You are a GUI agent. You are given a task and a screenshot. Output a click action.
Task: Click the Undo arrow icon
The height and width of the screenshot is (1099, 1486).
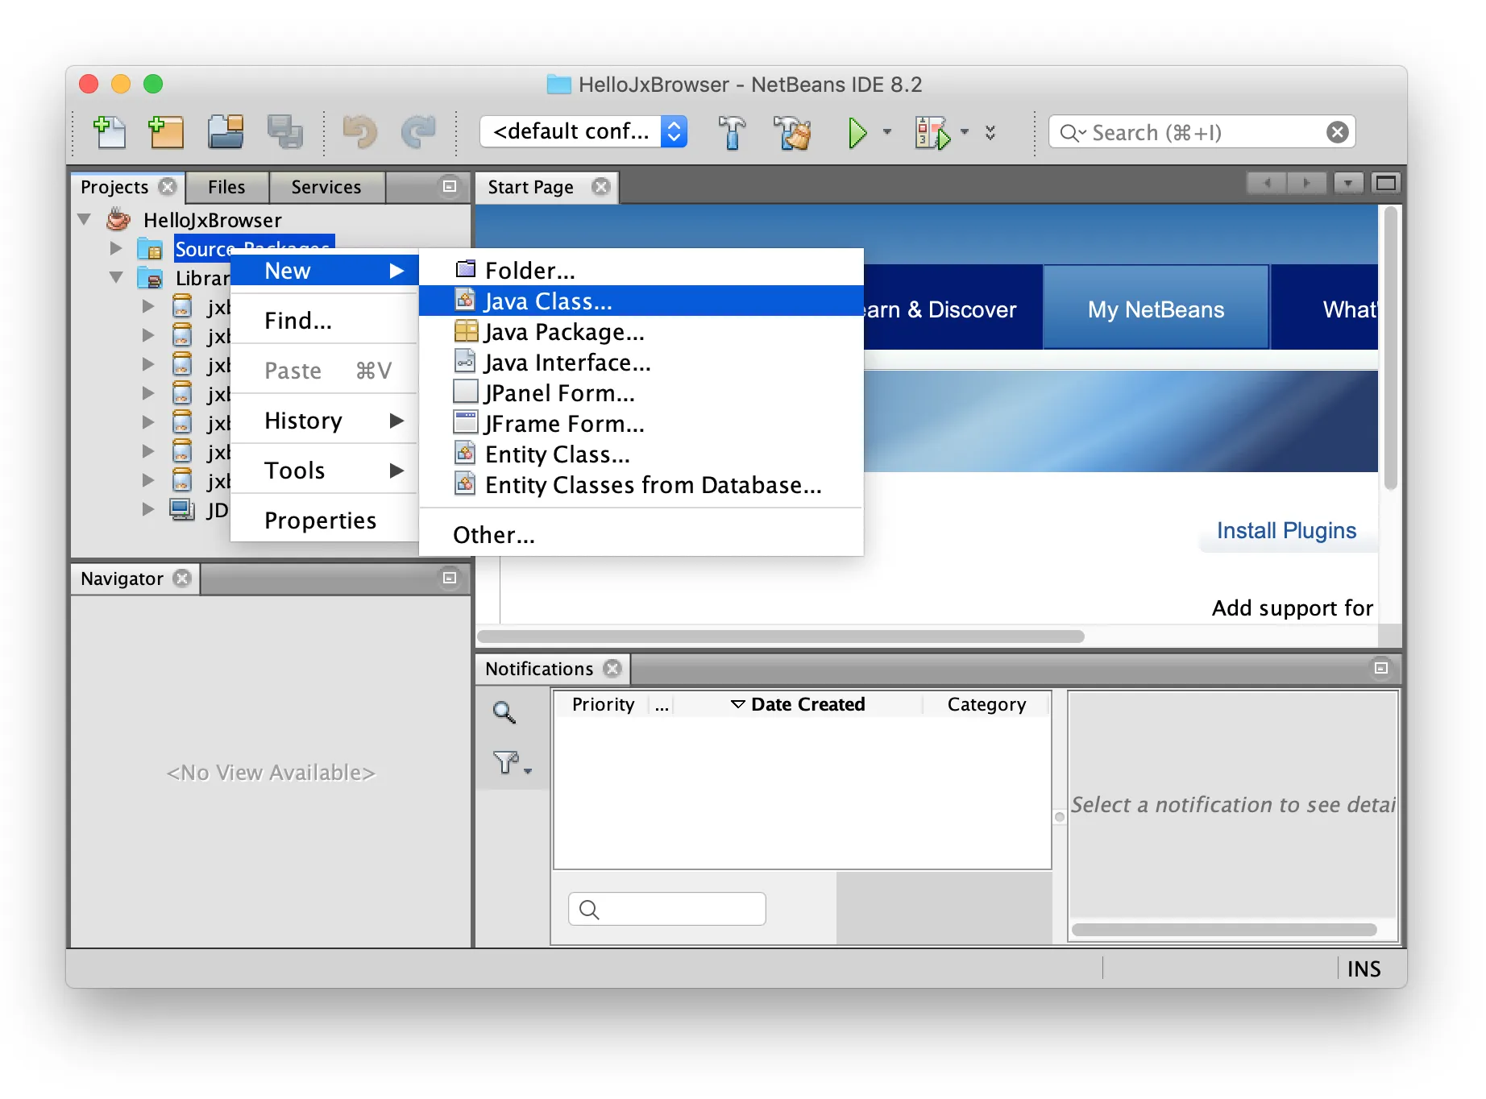pos(359,132)
